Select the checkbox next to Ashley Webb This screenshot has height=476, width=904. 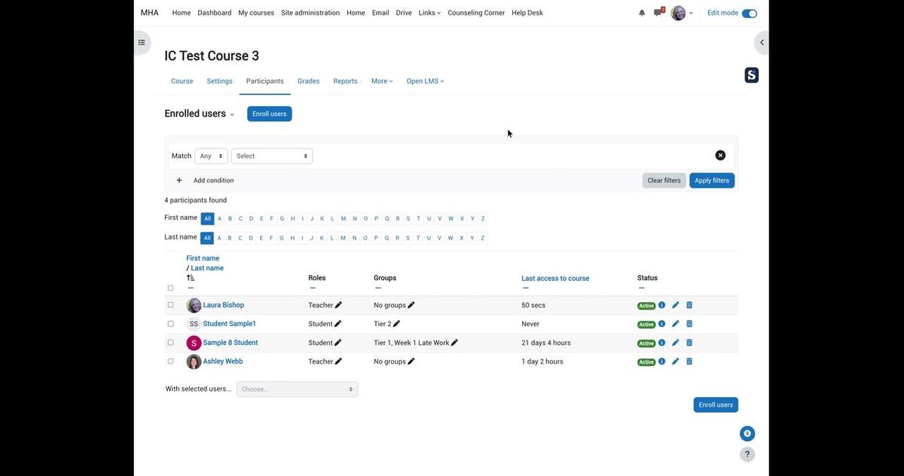170,362
